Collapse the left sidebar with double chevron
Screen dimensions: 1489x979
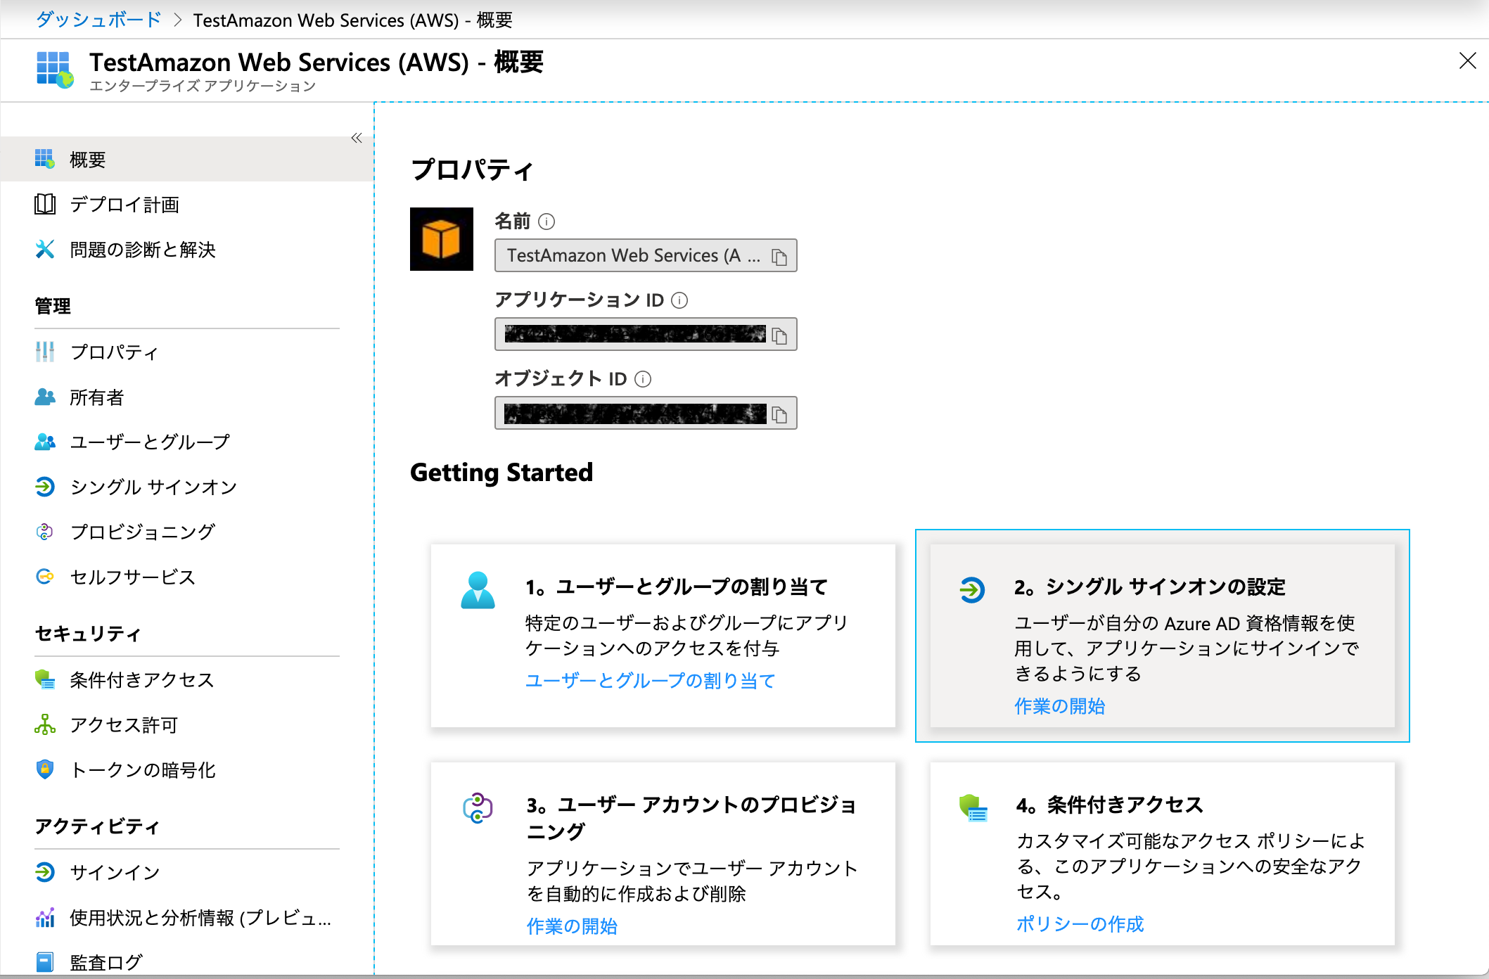click(x=357, y=138)
